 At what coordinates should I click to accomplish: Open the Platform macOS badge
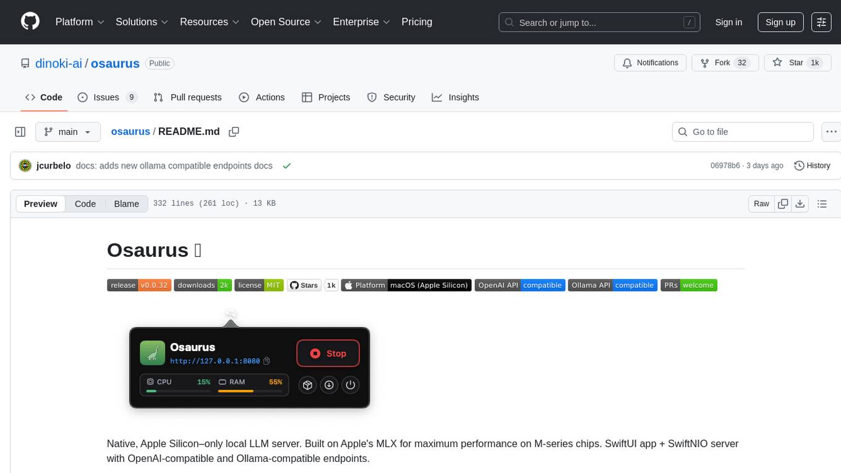coord(406,285)
